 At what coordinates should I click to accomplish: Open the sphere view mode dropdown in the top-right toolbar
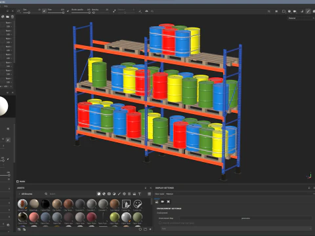click(x=289, y=11)
